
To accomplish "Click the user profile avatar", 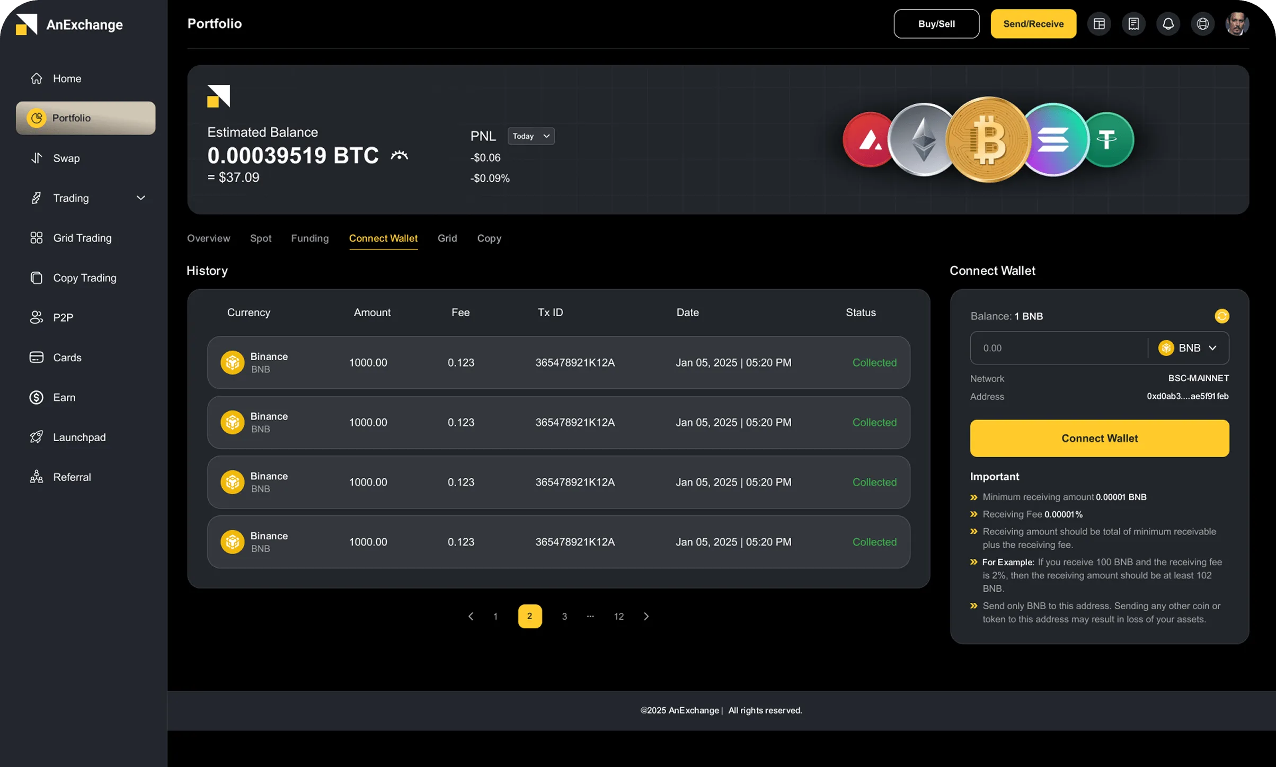I will (x=1237, y=23).
